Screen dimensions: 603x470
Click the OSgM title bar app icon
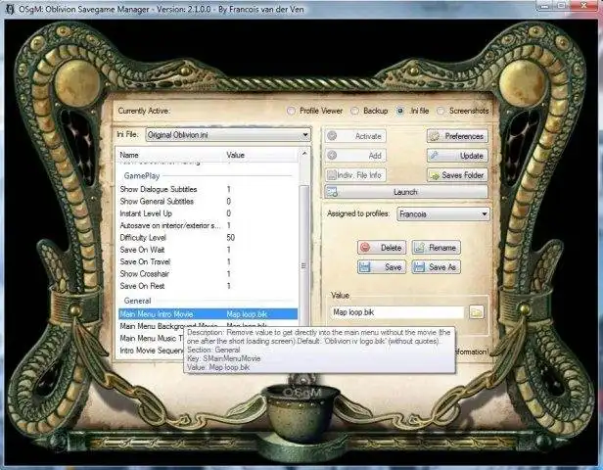(10, 9)
